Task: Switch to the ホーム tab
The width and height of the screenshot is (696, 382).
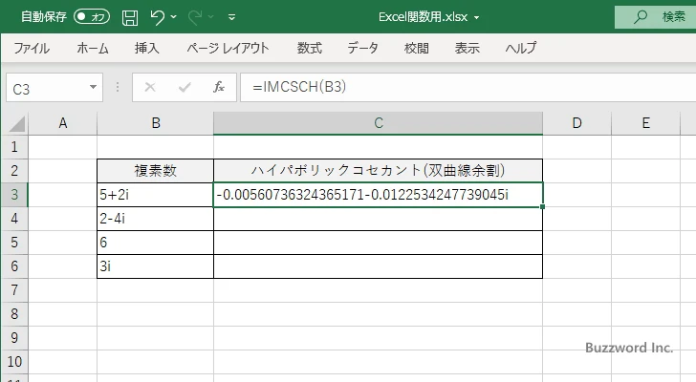Action: pos(93,48)
